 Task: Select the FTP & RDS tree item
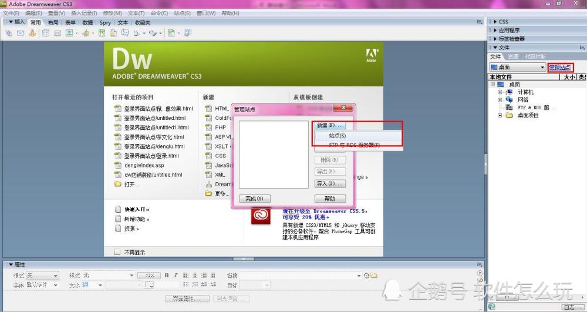pos(536,108)
